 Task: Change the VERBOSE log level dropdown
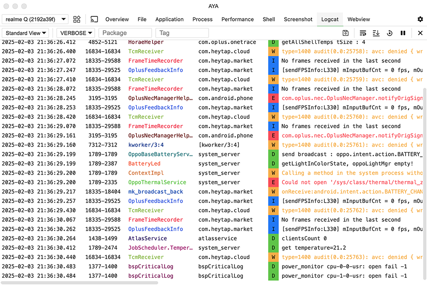tap(76, 33)
